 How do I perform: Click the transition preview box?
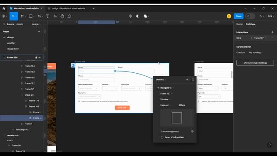tap(177, 117)
